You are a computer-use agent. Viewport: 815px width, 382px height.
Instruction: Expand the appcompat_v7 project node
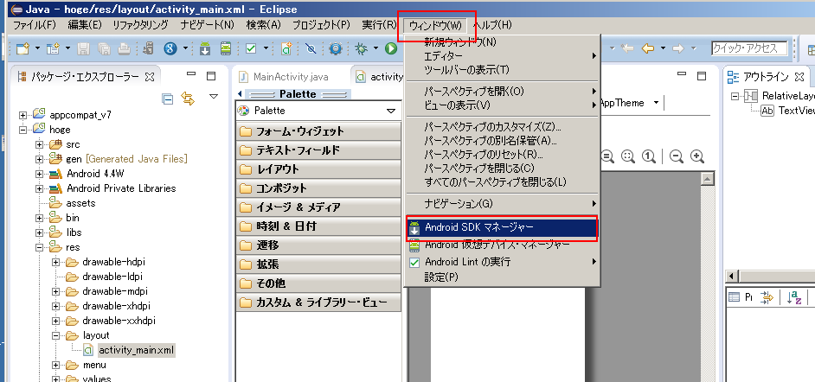tap(23, 114)
